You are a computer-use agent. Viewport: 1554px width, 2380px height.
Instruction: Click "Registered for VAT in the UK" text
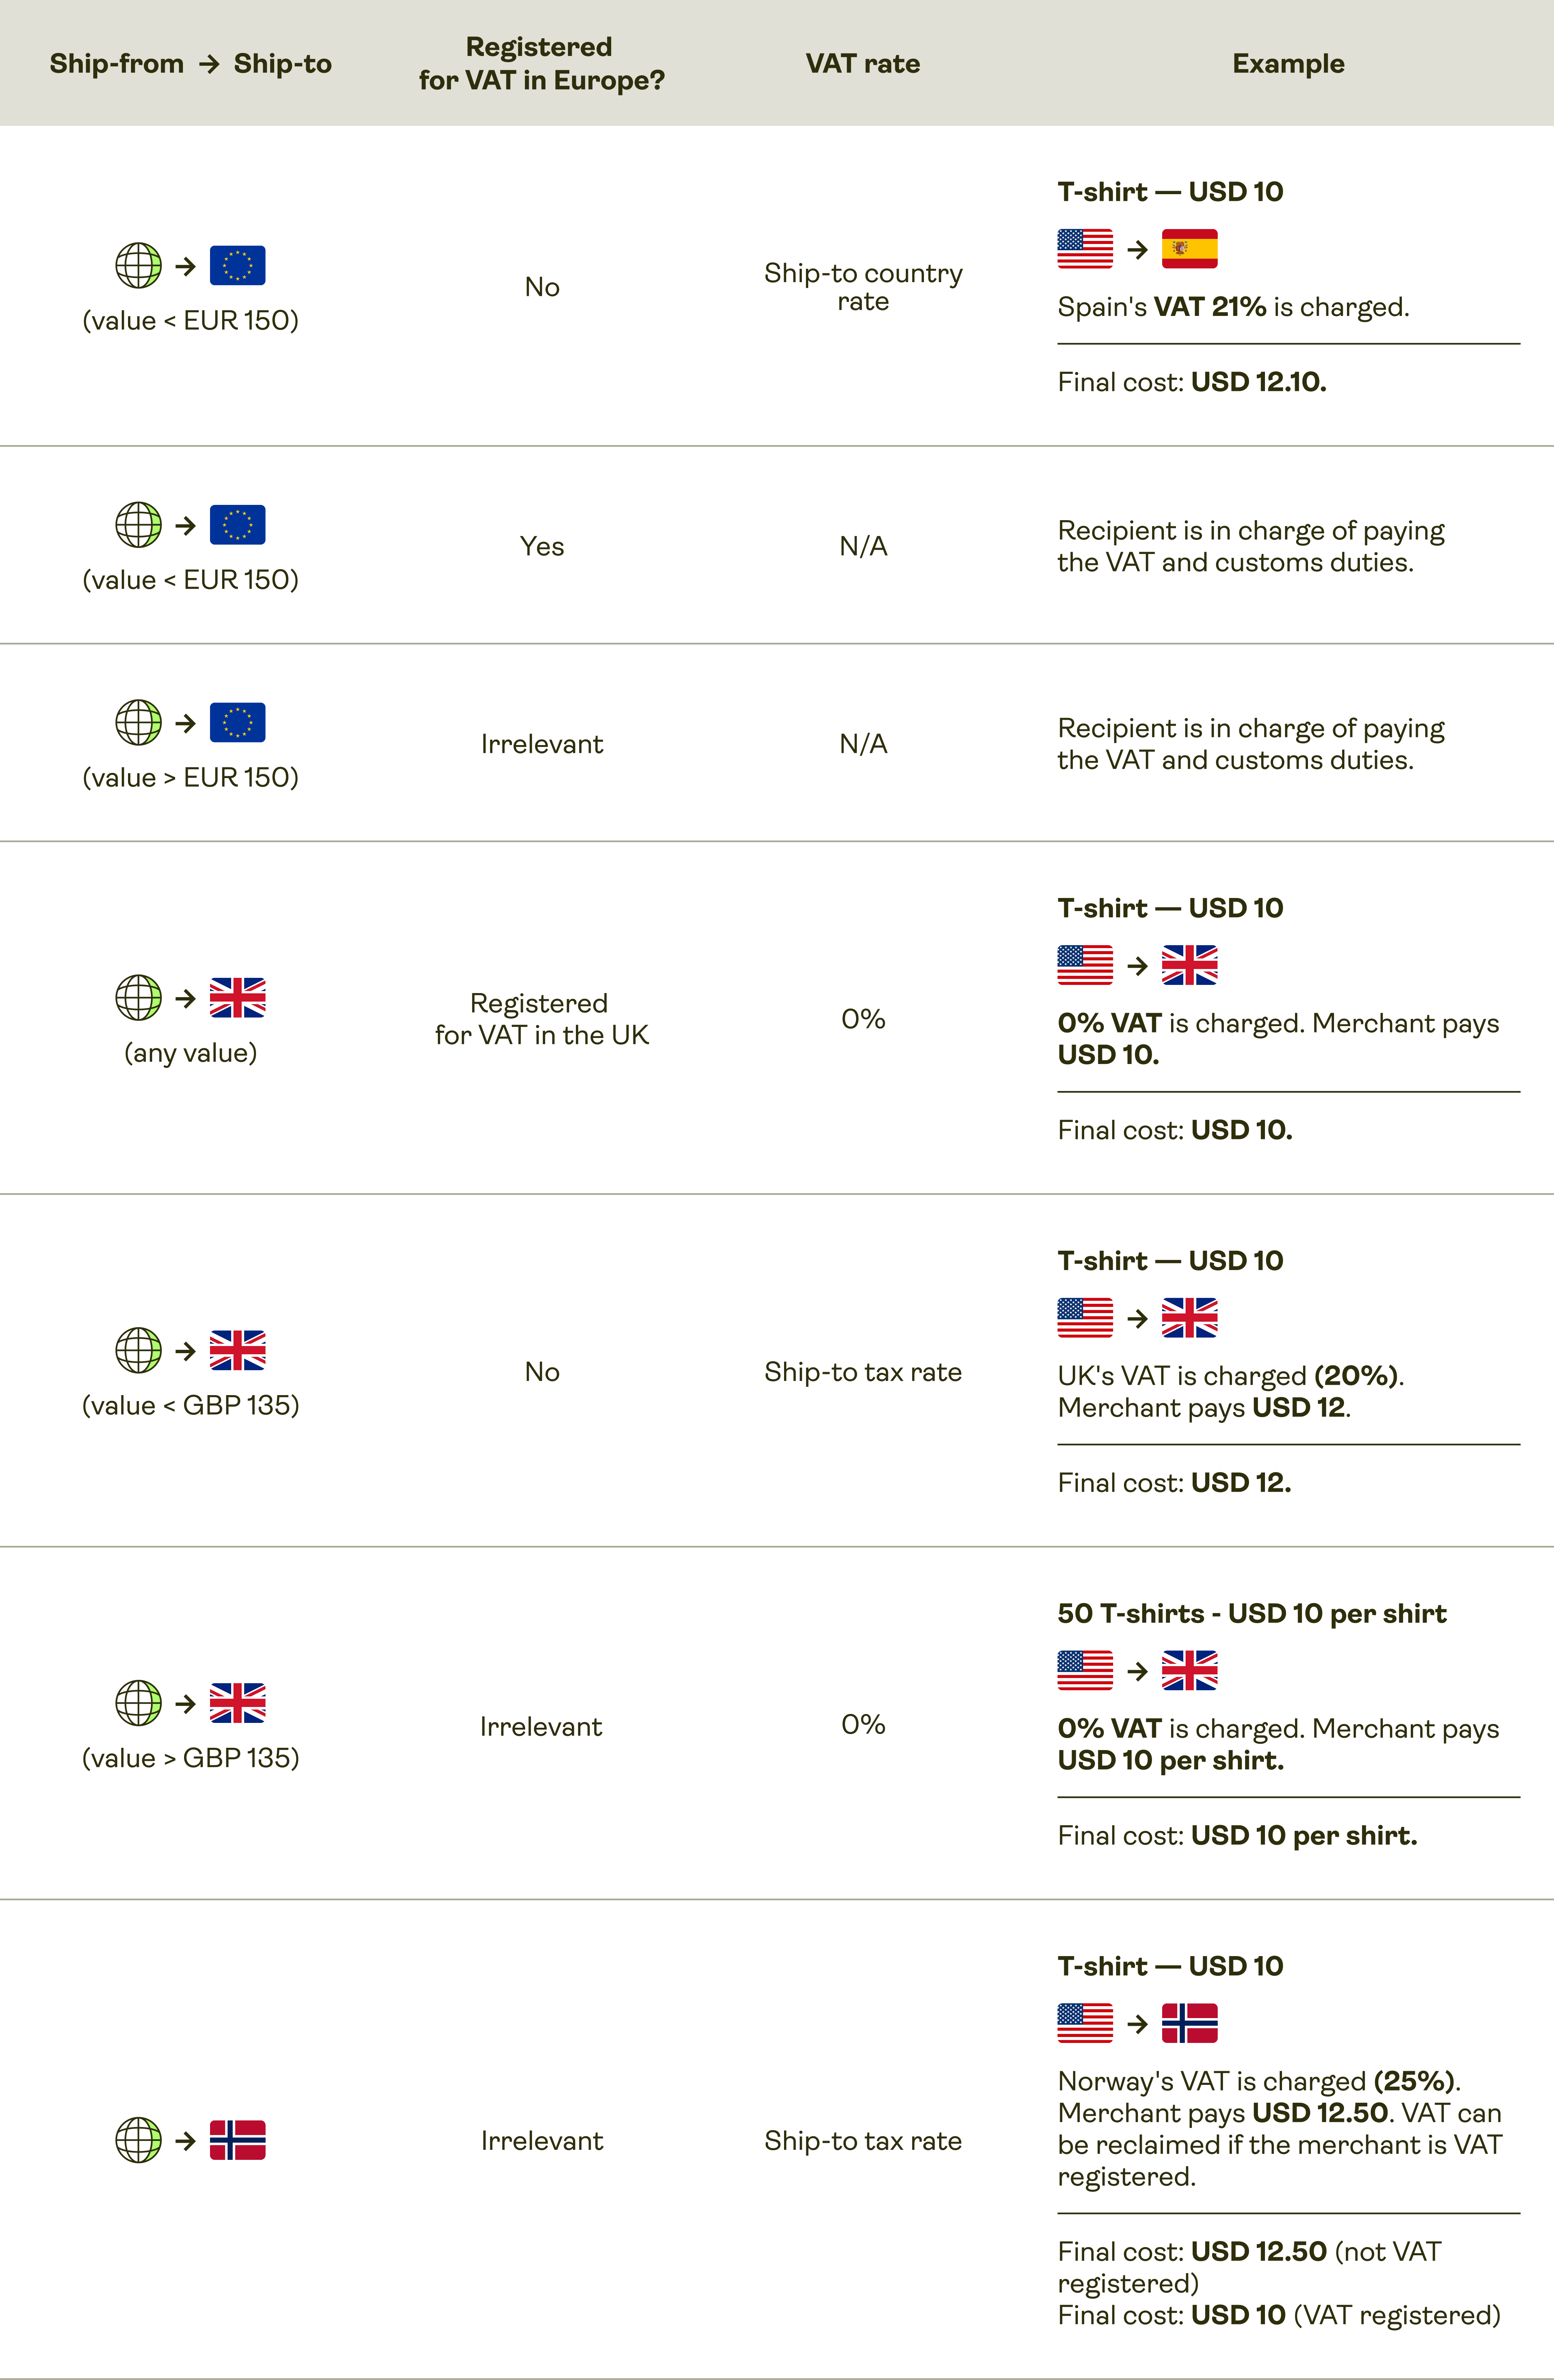pos(541,1019)
